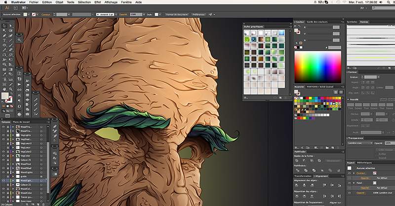Choose the black arrow Selection tool

(x=4, y=26)
